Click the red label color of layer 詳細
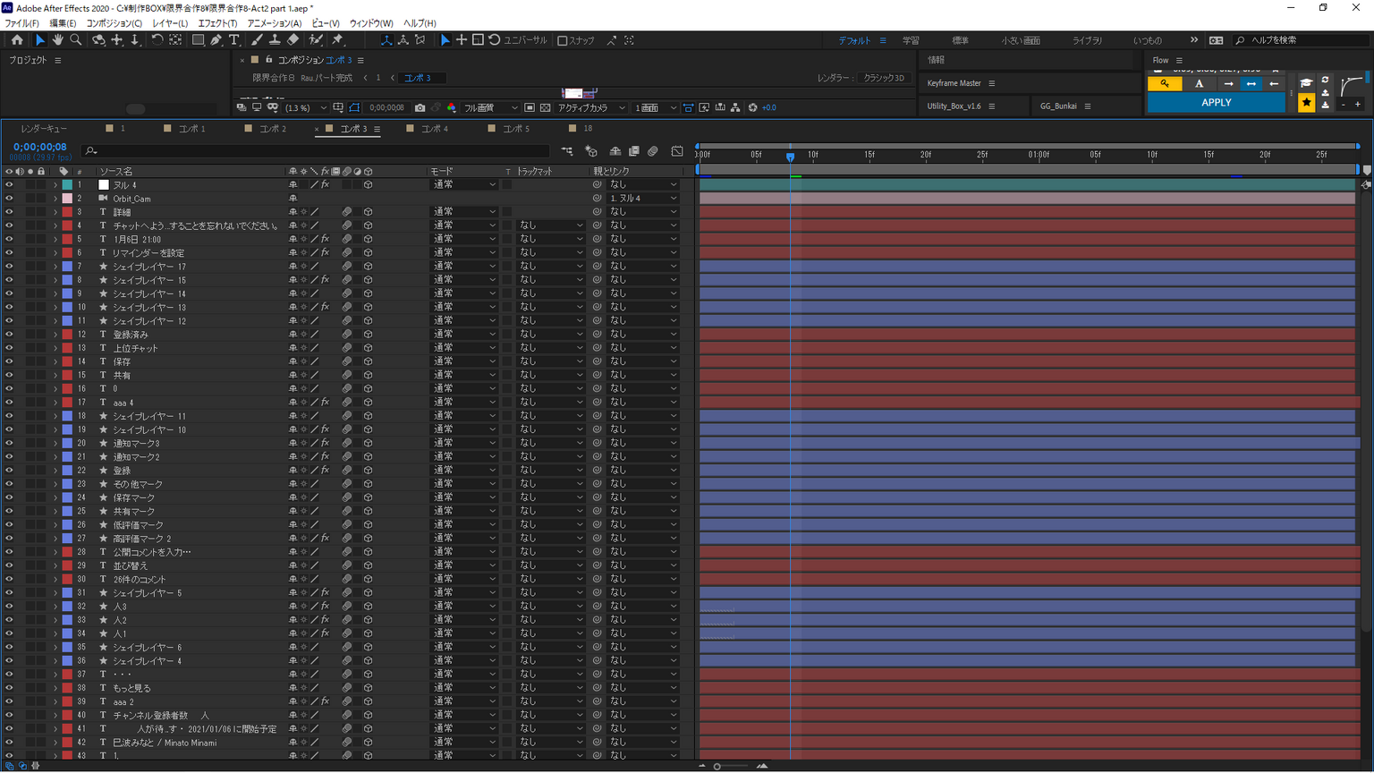This screenshot has width=1374, height=773. 67,212
